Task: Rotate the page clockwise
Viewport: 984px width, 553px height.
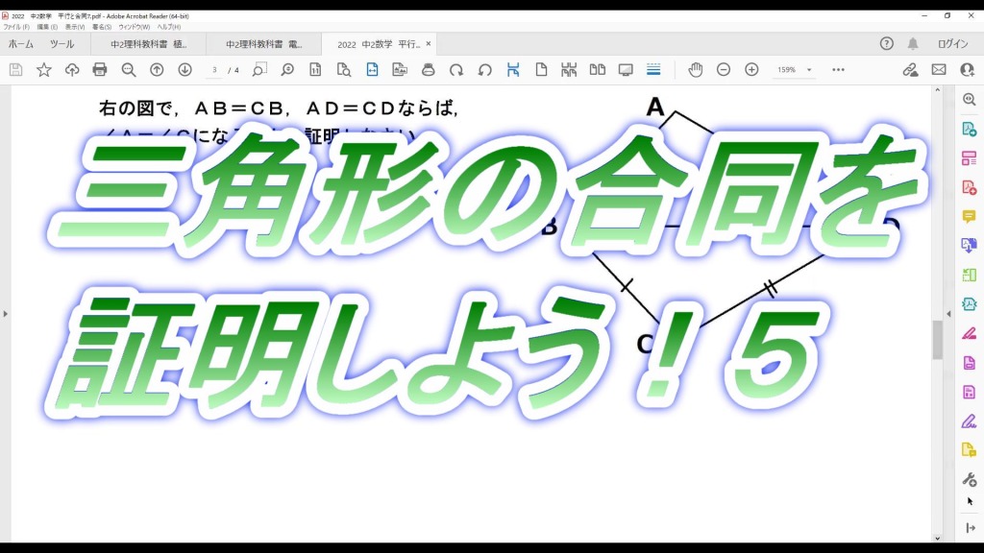Action: [456, 70]
